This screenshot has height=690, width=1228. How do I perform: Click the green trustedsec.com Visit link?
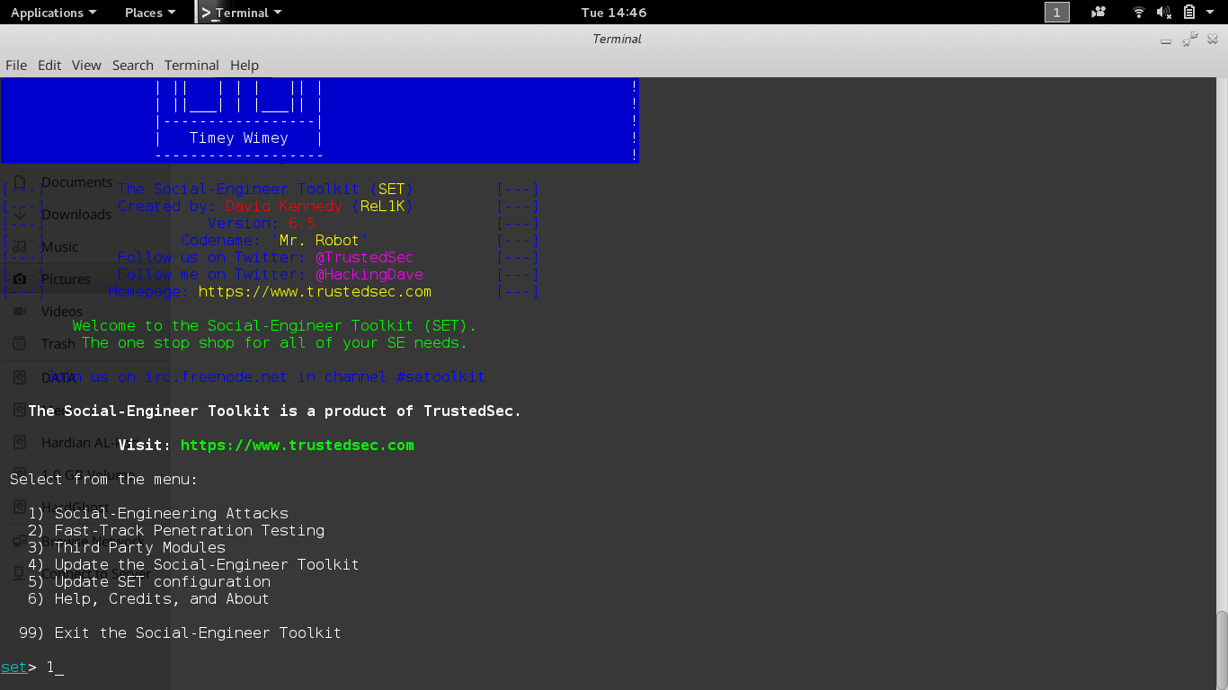click(x=297, y=445)
